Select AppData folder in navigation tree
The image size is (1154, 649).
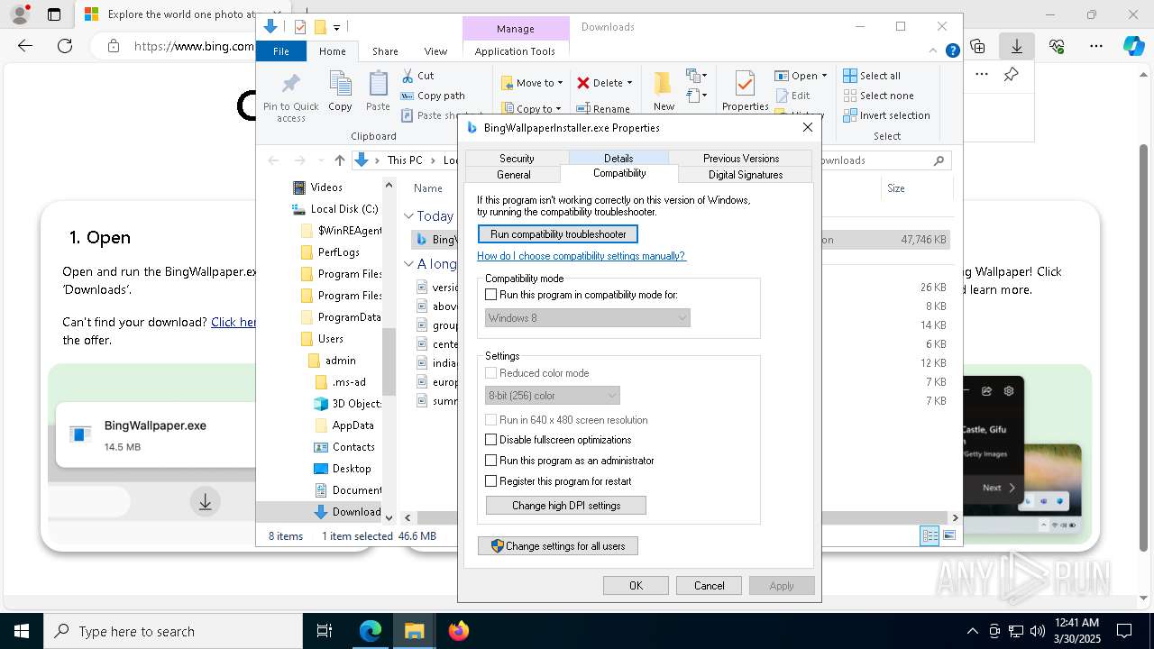coord(343,425)
